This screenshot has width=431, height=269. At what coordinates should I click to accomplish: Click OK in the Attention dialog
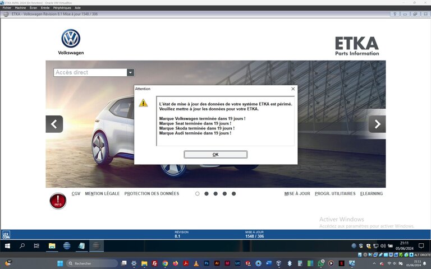tap(215, 155)
